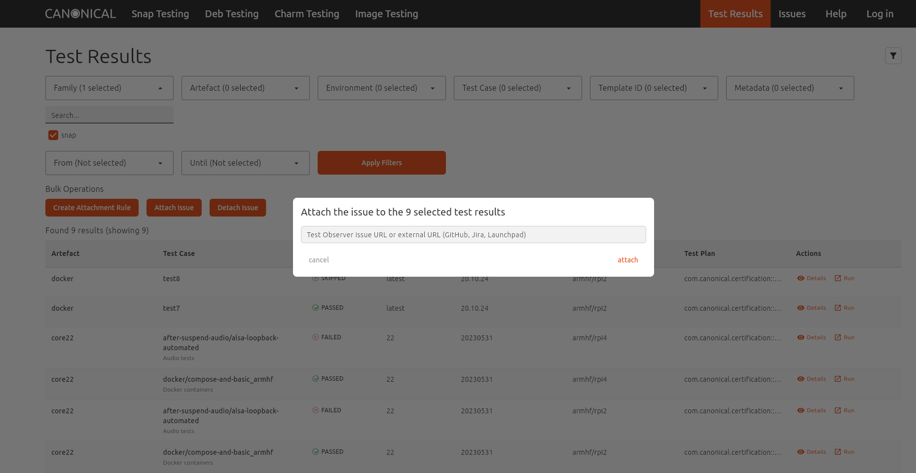Click the issue URL input field
916x473 pixels.
473,234
